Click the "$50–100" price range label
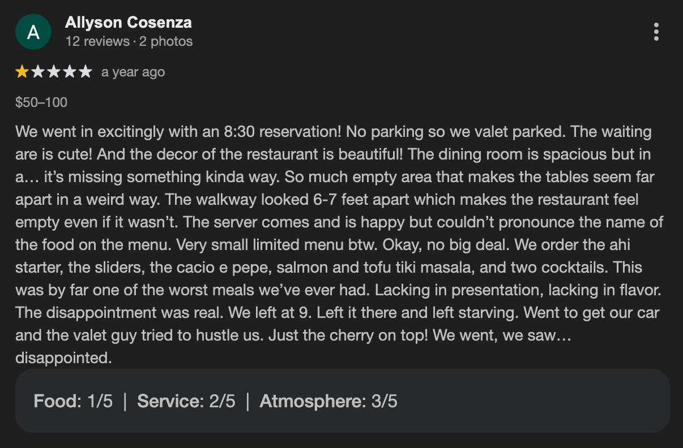This screenshot has height=448, width=683. coord(41,102)
